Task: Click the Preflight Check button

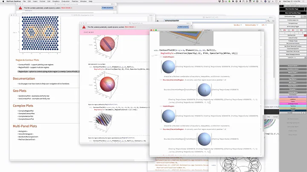Action: [x=293, y=41]
